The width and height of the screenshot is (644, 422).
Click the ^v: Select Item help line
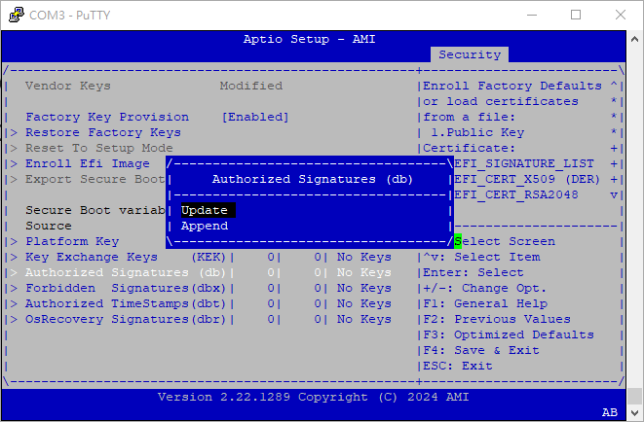pyautogui.click(x=481, y=257)
